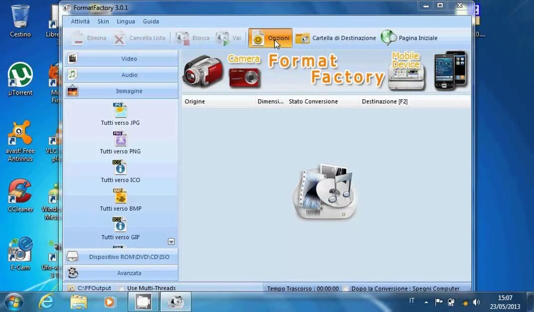Click the image list scroll-down arrow

[171, 241]
